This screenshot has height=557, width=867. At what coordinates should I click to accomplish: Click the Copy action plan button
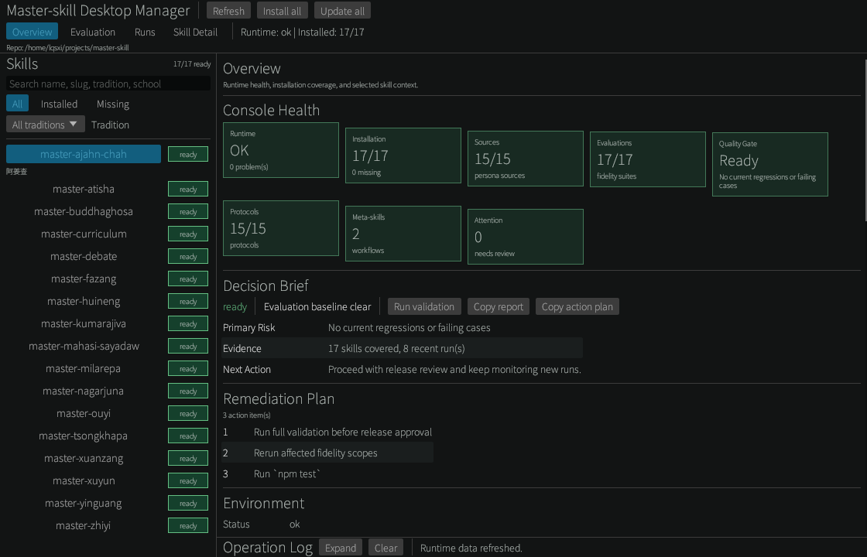click(x=577, y=306)
